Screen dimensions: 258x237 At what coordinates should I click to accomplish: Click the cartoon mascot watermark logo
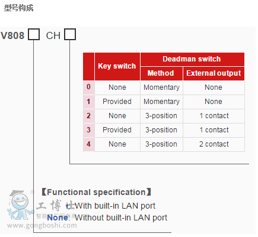coord(20,205)
